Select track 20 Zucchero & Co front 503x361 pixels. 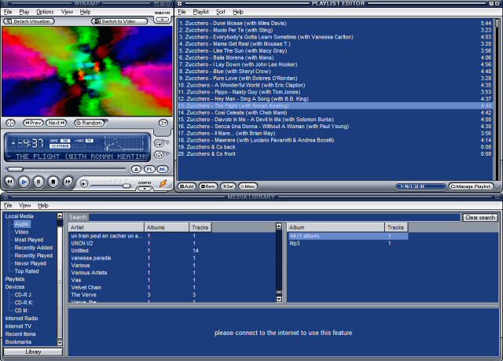click(x=335, y=153)
